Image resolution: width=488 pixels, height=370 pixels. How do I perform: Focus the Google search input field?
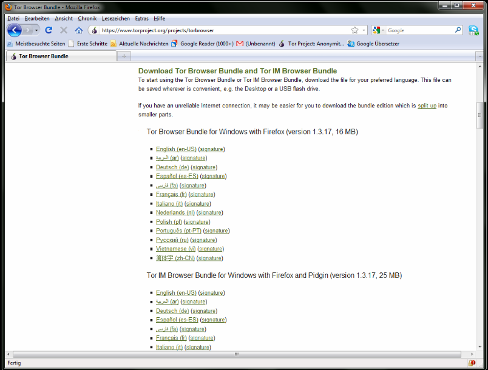pos(419,30)
